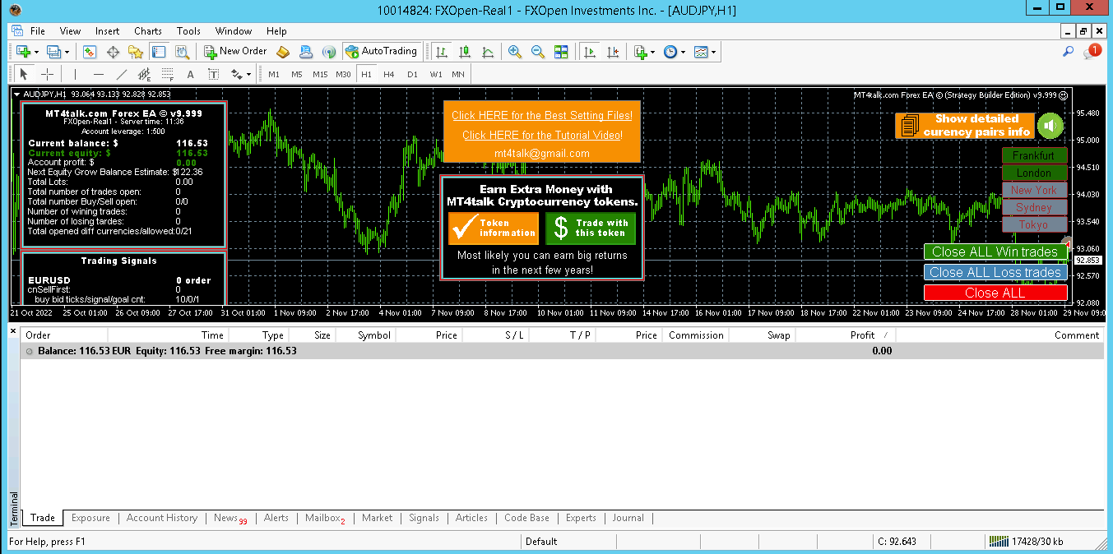Screen dimensions: 1113x554
Task: Open the File menu
Action: coord(38,31)
